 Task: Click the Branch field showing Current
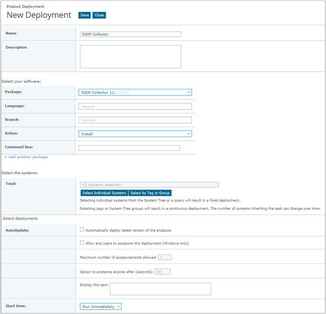(x=135, y=120)
